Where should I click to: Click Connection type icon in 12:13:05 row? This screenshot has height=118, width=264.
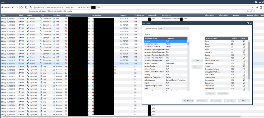41,25
